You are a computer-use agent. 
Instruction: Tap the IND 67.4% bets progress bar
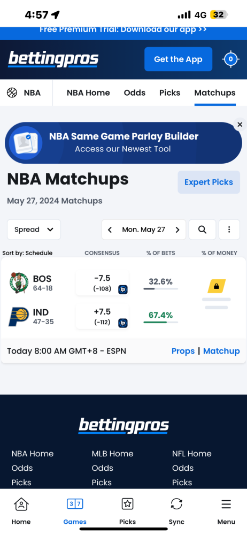pyautogui.click(x=161, y=322)
